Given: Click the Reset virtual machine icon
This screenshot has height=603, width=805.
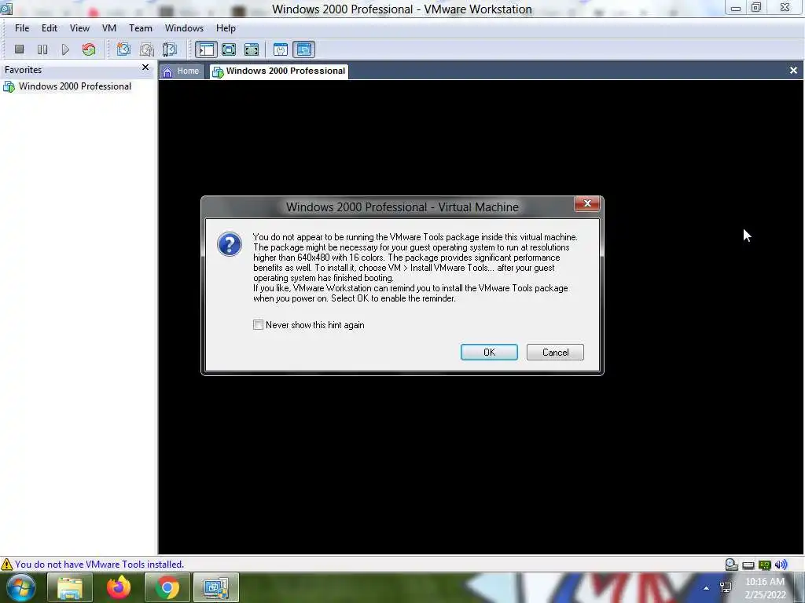Looking at the screenshot, I should pos(89,49).
